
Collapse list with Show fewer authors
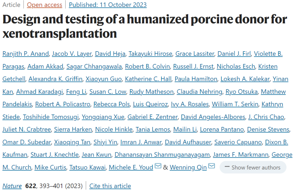tap(253, 167)
